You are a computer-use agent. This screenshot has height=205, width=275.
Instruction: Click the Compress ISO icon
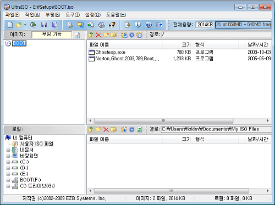coord(91,25)
